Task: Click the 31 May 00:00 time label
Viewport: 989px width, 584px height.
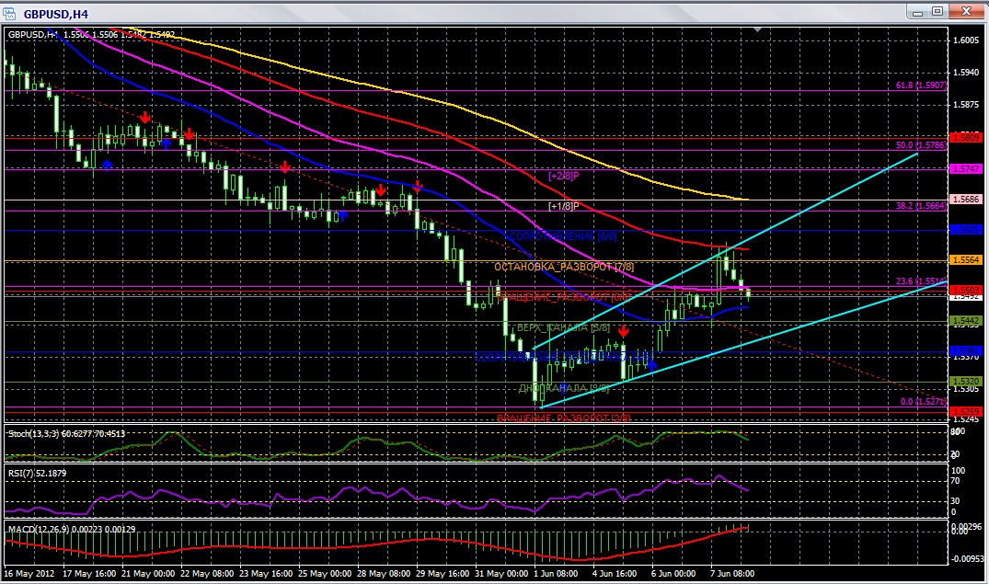Action: (x=500, y=573)
